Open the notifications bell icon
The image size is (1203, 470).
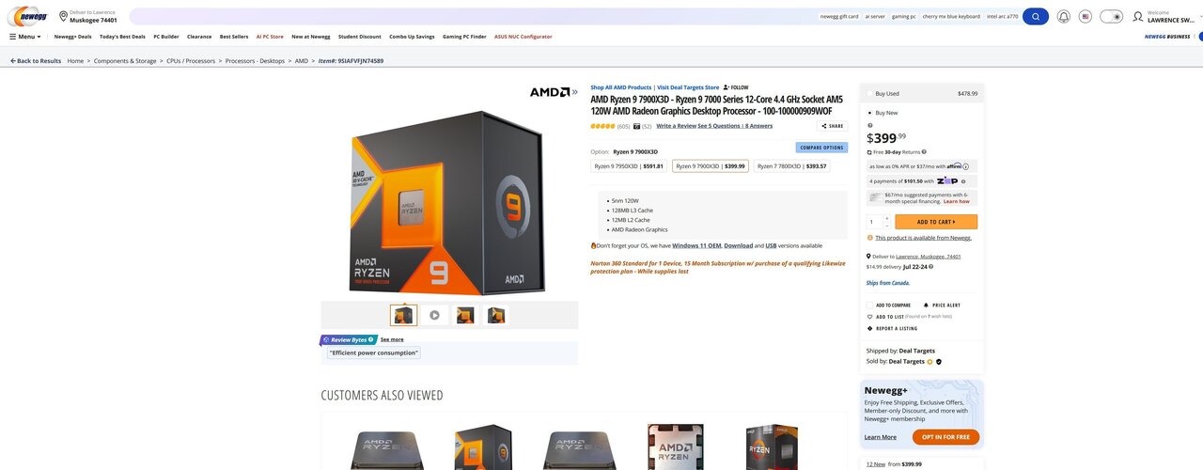click(x=1063, y=16)
